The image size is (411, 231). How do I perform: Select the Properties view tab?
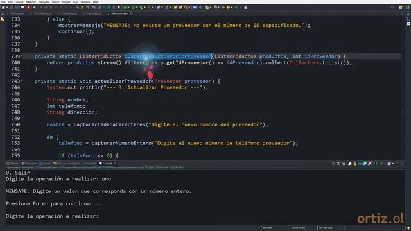coord(30,164)
